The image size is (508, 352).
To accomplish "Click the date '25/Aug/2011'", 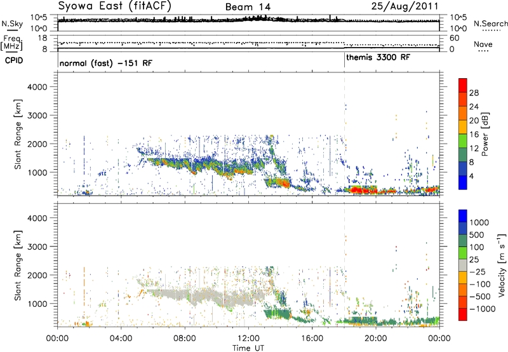I will coord(404,6).
